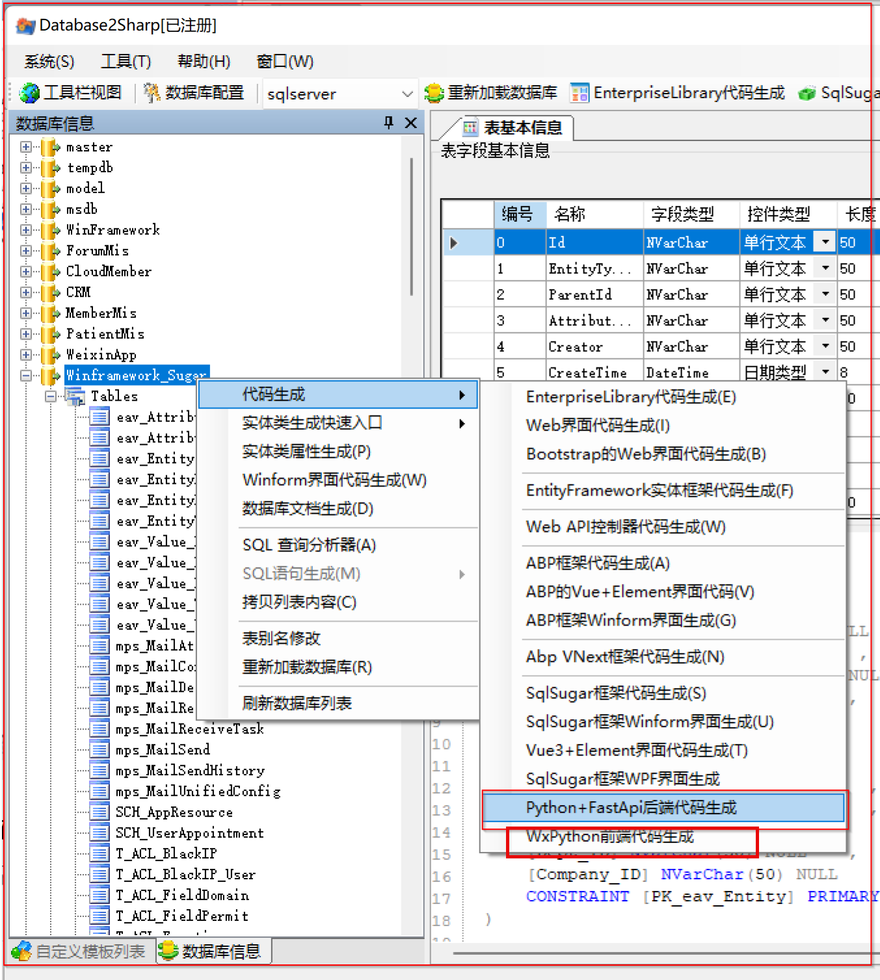Click the WeixinApp database folder icon

51,355
